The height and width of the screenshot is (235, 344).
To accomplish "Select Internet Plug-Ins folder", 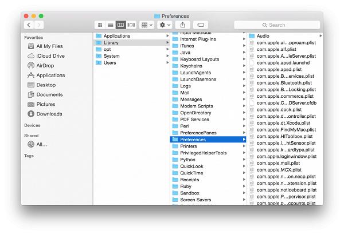I will pyautogui.click(x=208, y=39).
